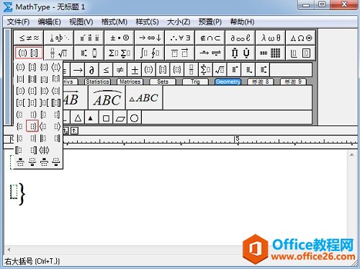Switch to the 标签 8 tab
The image size is (360, 269).
coord(261,81)
